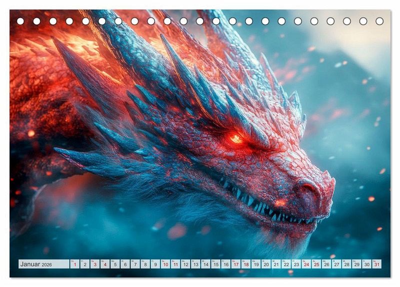
Task: Select red date cell 11
Action: (x=175, y=264)
